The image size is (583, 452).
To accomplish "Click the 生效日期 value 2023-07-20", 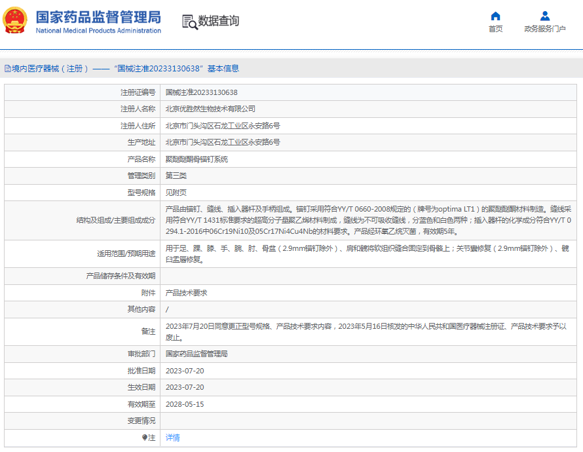I will [x=185, y=387].
